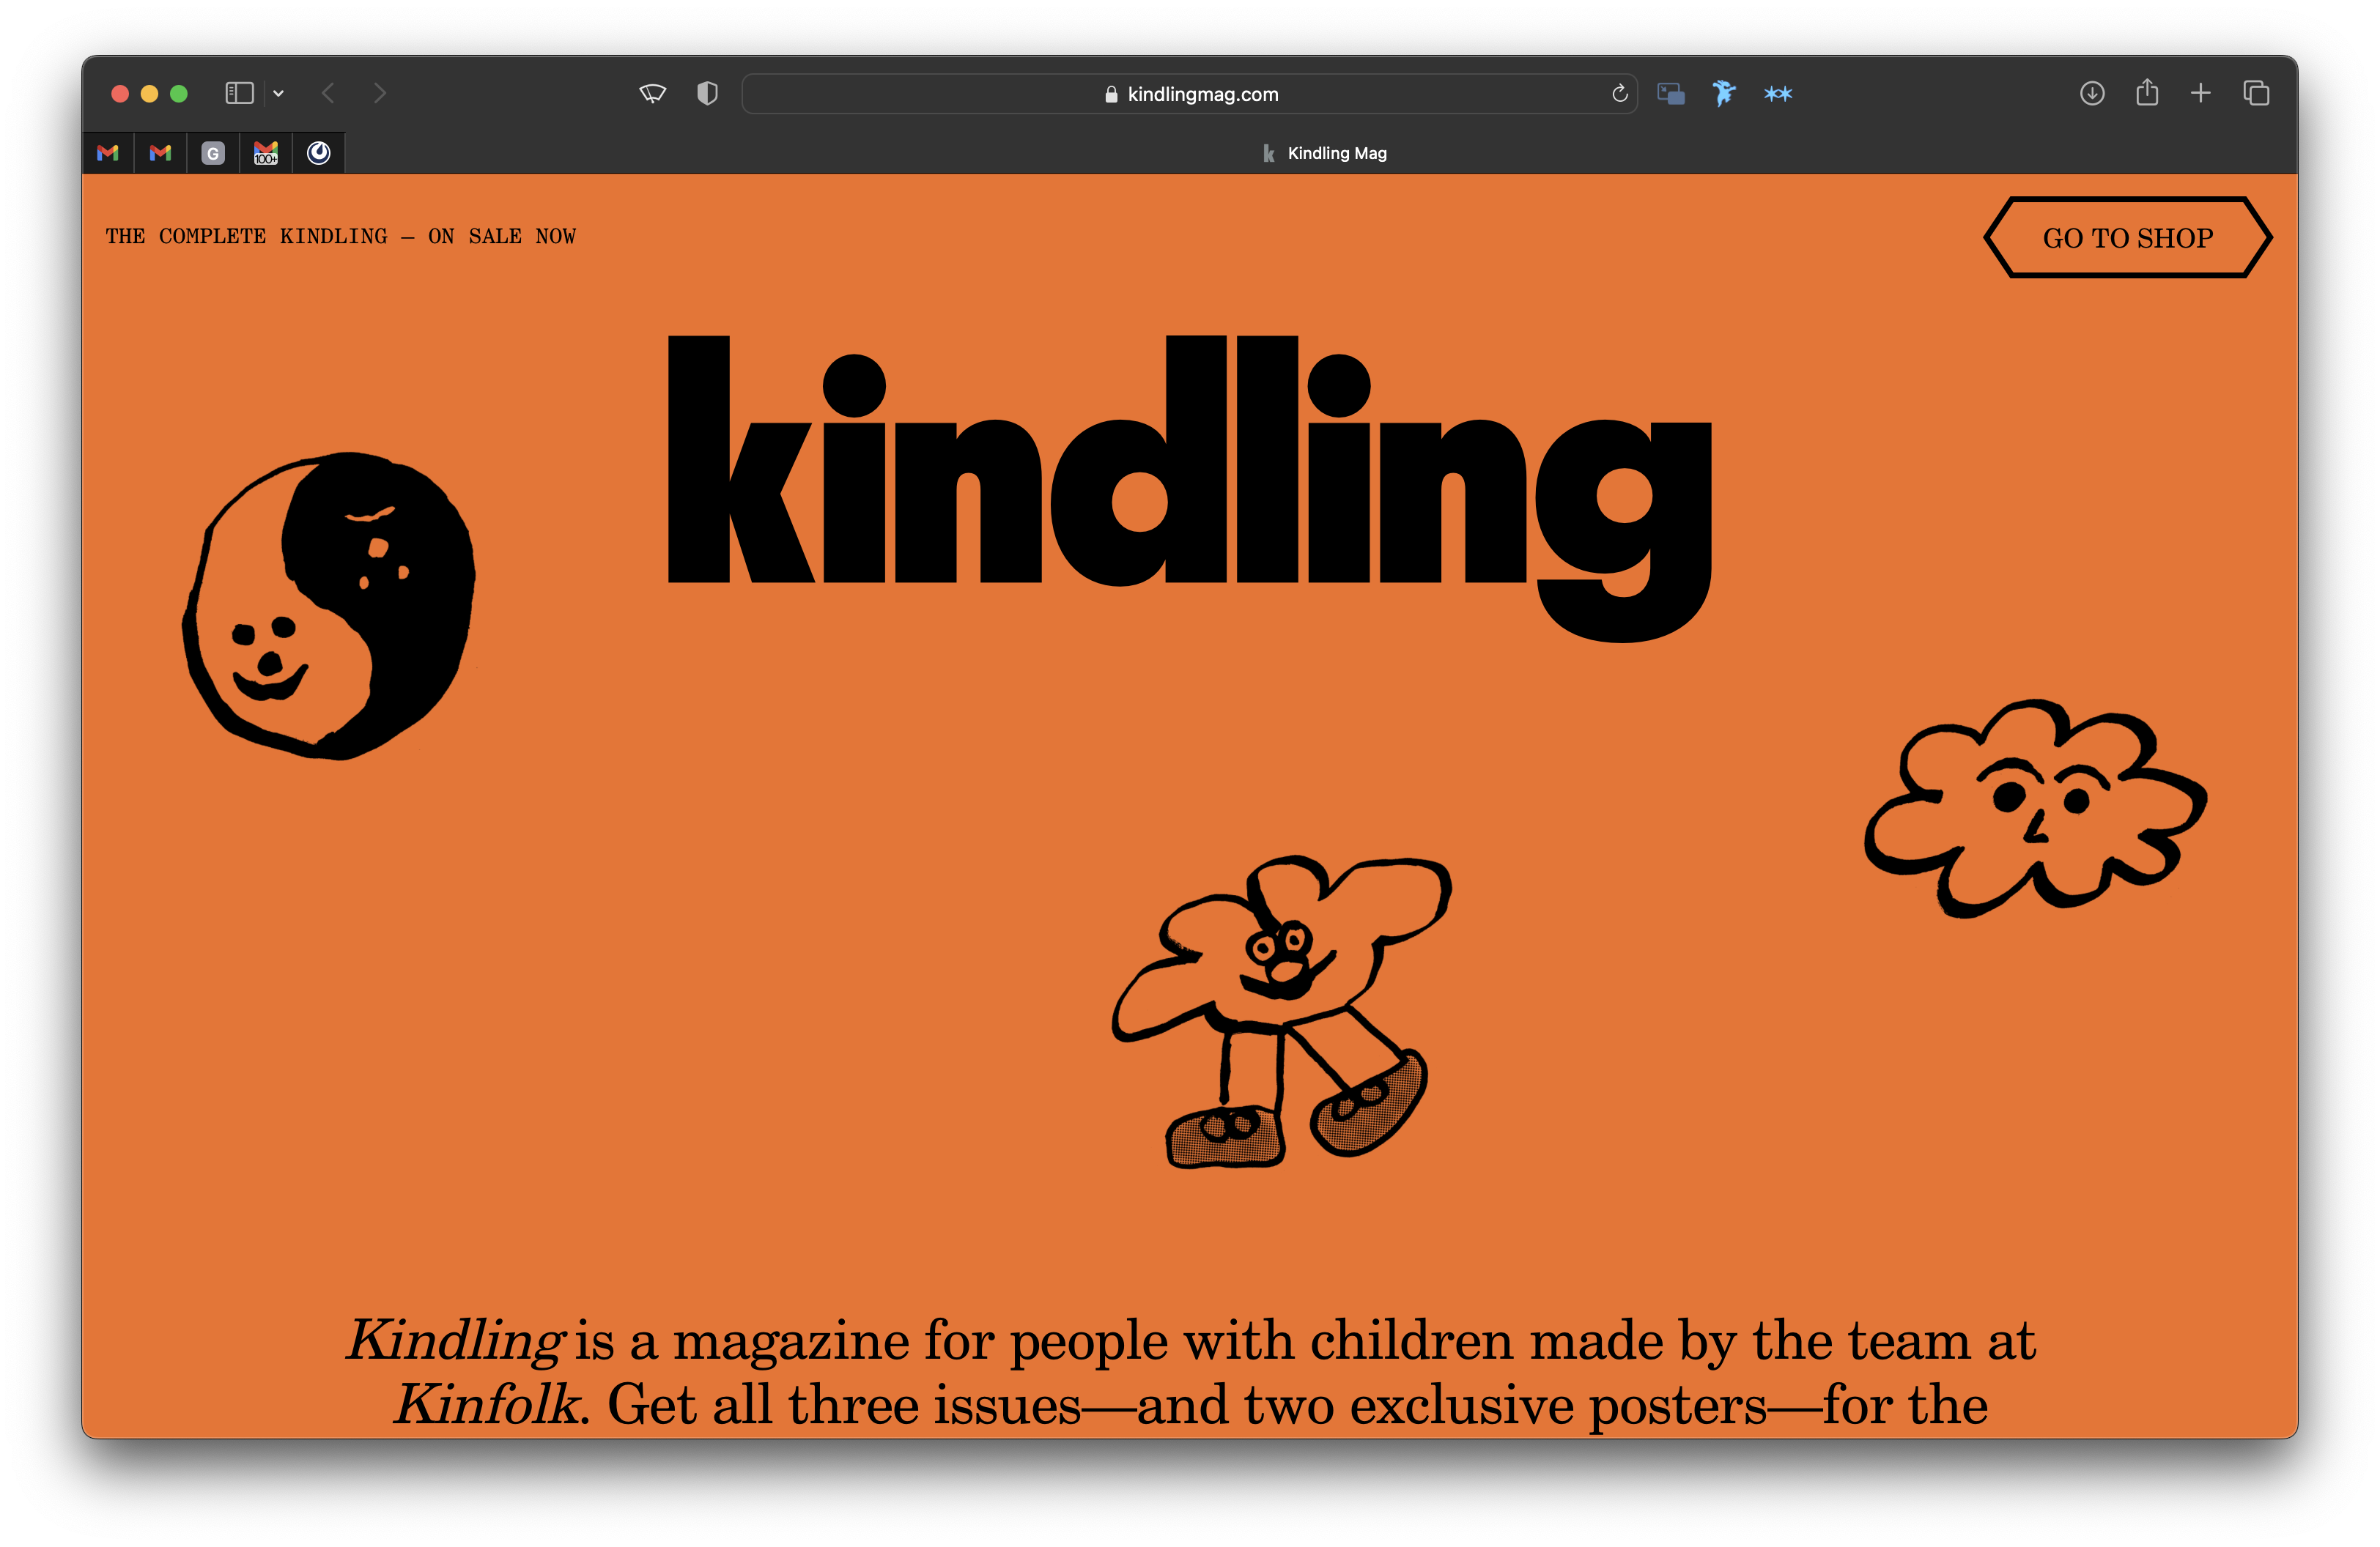Reload the current page
The height and width of the screenshot is (1547, 2380).
[1619, 94]
